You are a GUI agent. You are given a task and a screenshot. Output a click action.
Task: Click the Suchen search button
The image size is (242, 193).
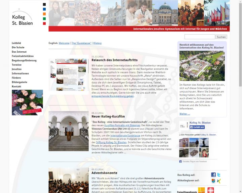pos(221,37)
